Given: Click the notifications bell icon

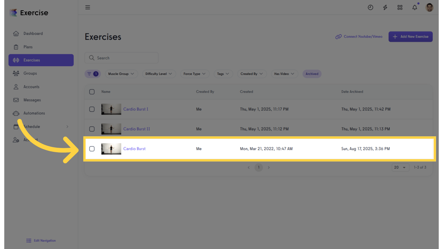Looking at the screenshot, I should [x=414, y=7].
